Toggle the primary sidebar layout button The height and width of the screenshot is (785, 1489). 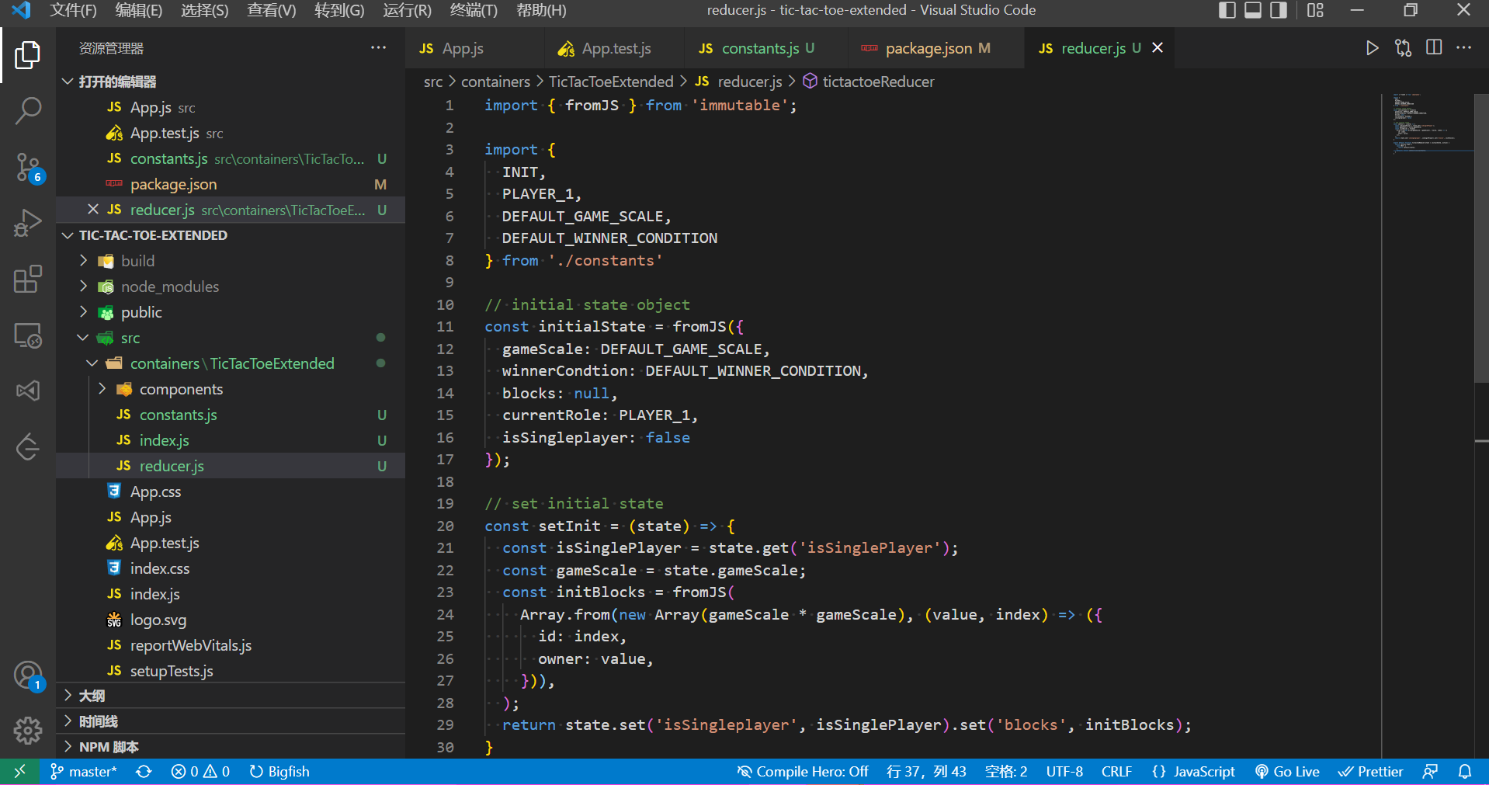[x=1227, y=10]
